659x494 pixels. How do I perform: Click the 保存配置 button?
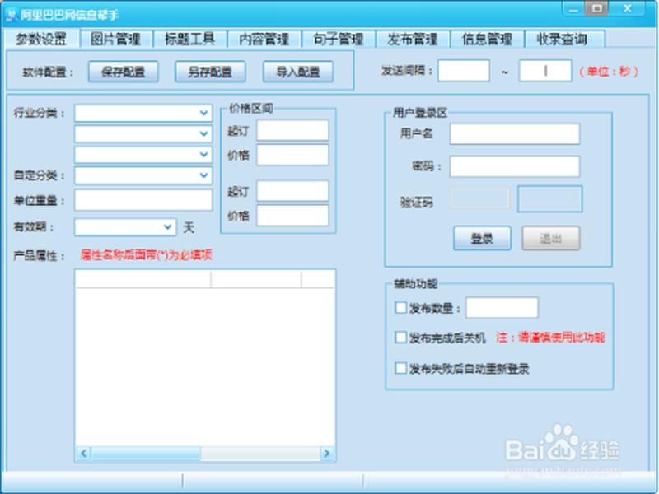point(123,72)
